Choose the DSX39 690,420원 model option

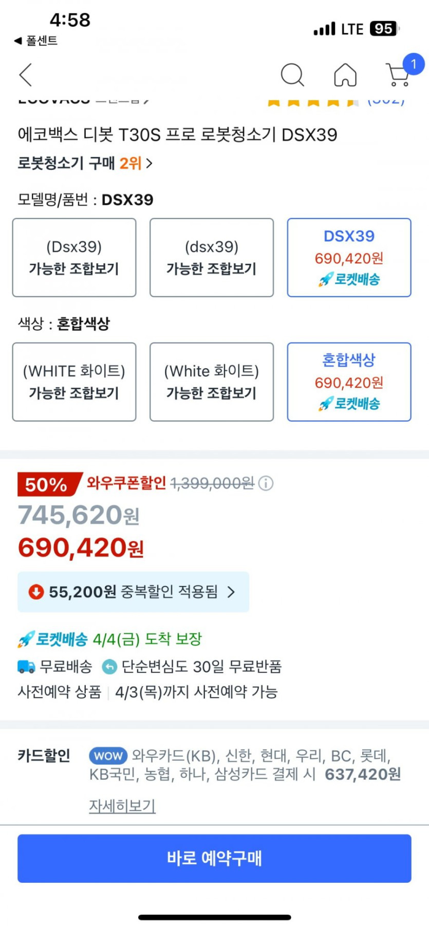349,257
